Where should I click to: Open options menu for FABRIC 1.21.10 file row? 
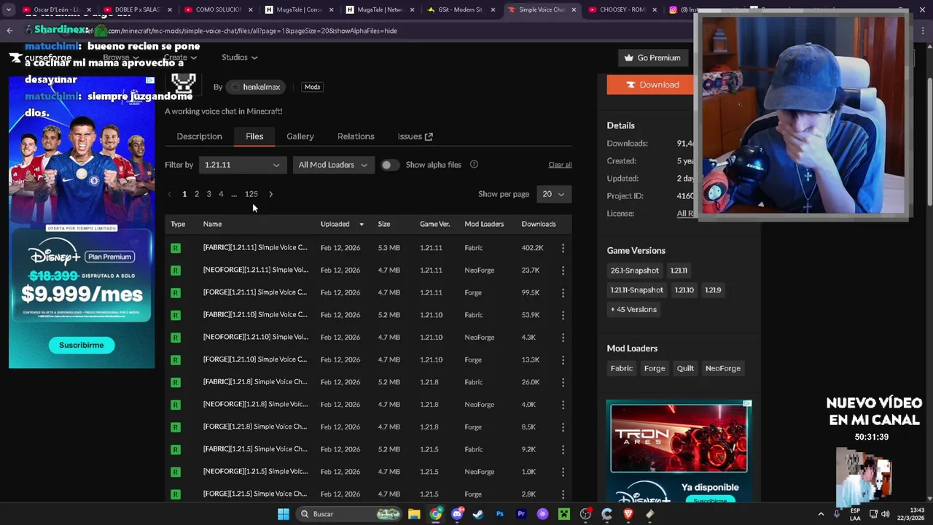(x=563, y=315)
